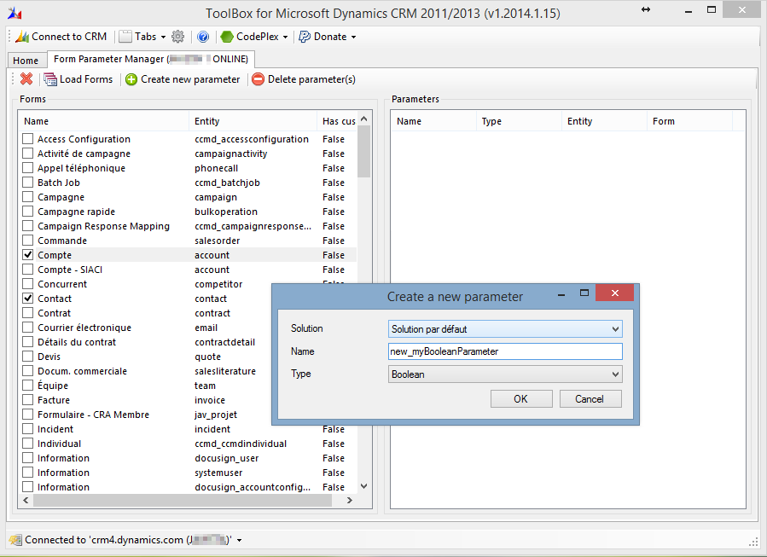This screenshot has width=767, height=557.
Task: Check the Batch Job form checkbox
Action: click(x=28, y=183)
